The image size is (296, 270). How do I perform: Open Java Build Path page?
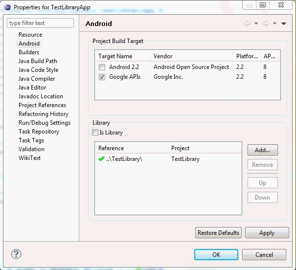(38, 61)
